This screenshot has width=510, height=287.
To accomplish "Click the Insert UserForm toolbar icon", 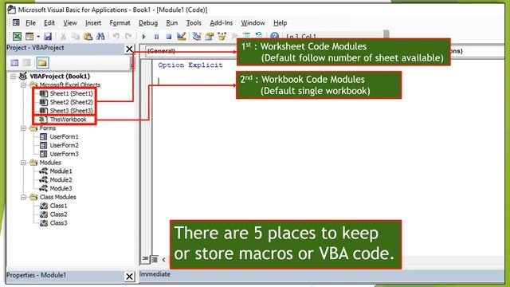I will tap(29, 36).
